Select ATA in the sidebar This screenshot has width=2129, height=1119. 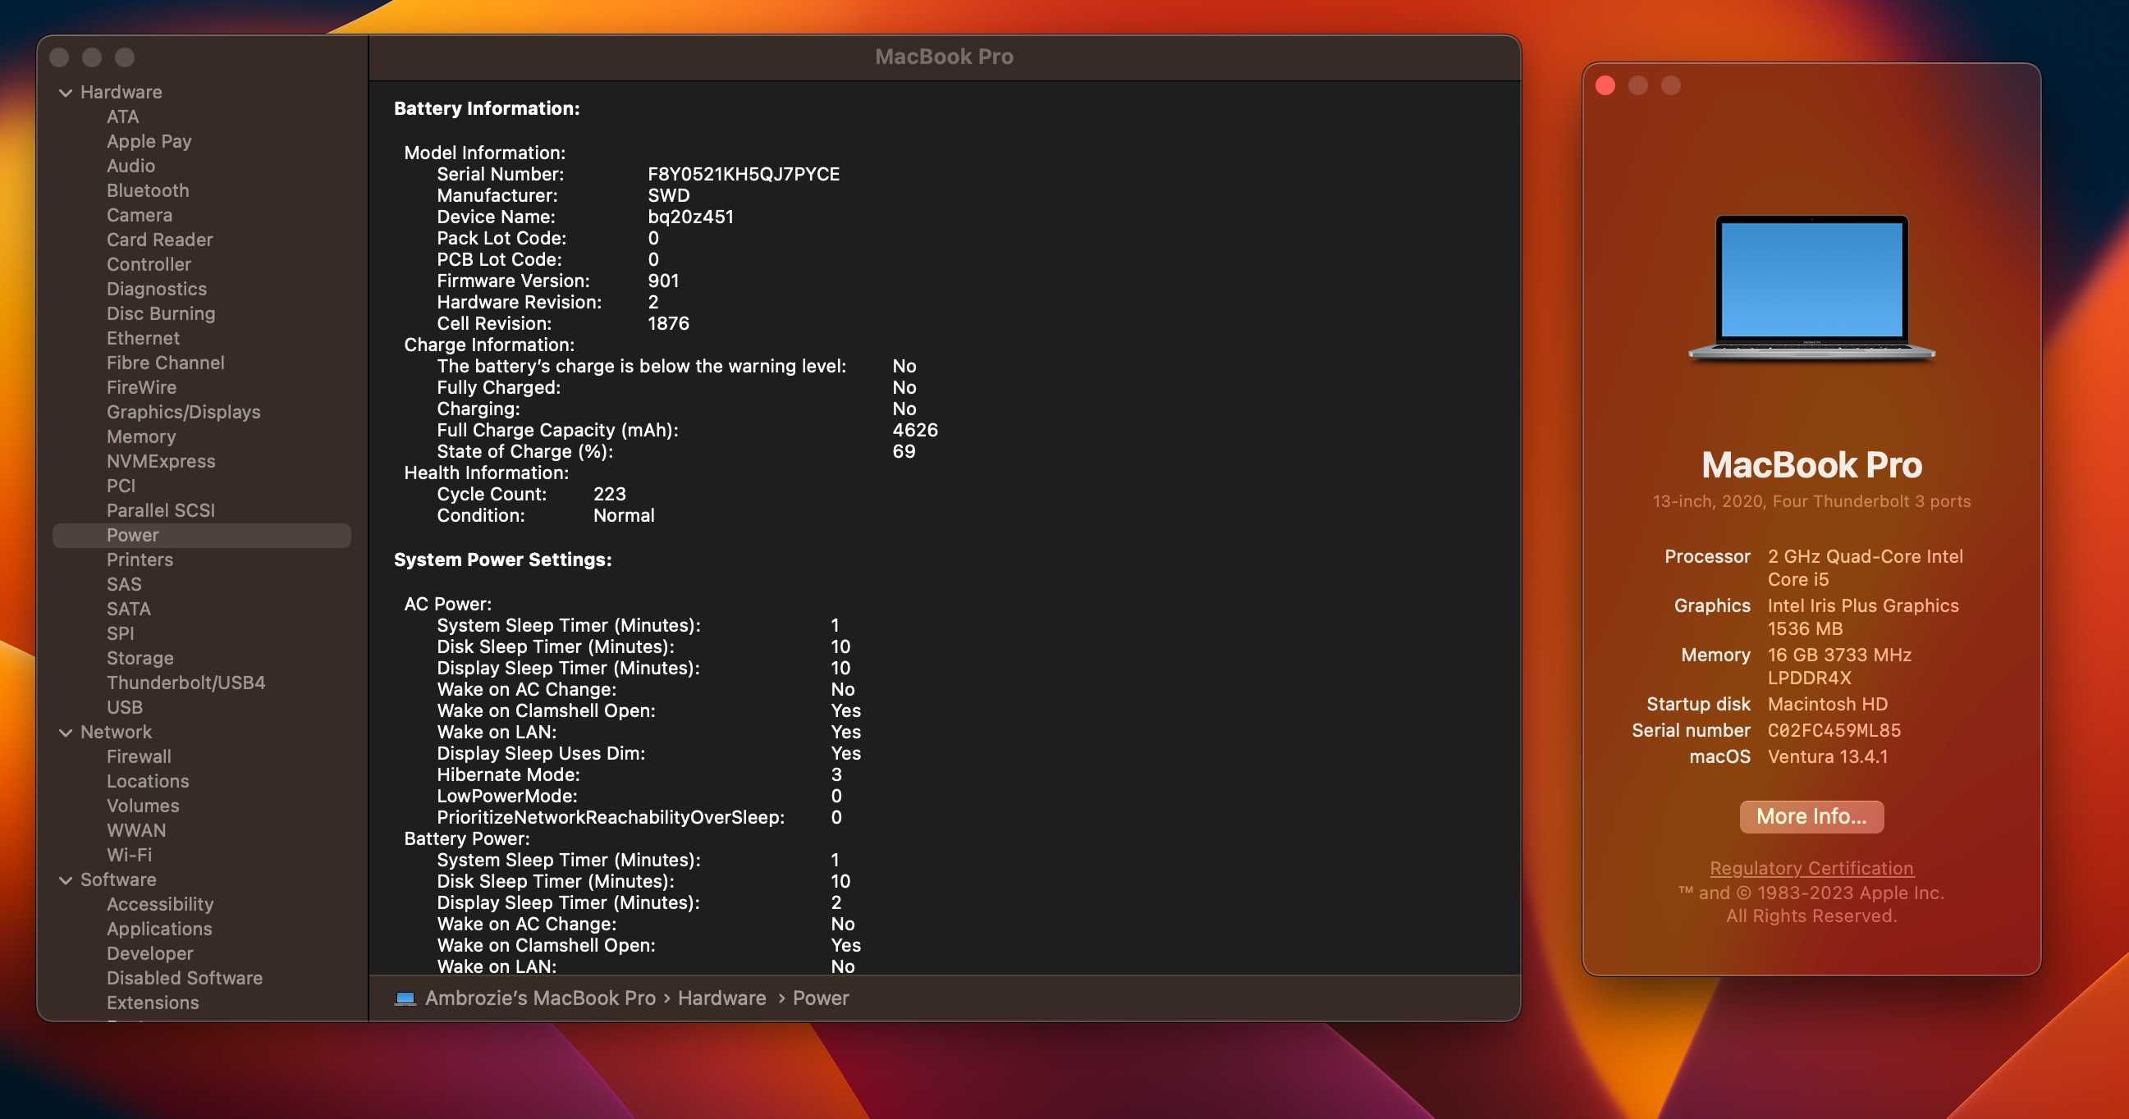122,116
